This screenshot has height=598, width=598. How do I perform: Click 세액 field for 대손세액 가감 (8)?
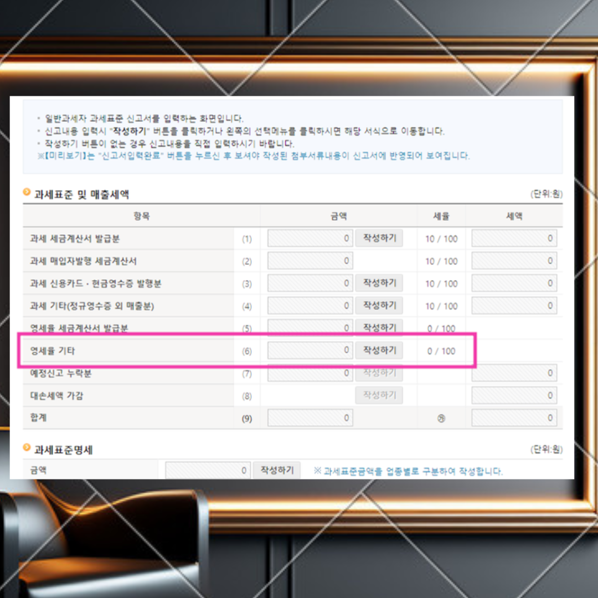coord(514,395)
